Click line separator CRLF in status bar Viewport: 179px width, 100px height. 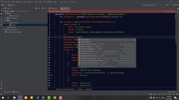[159, 94]
